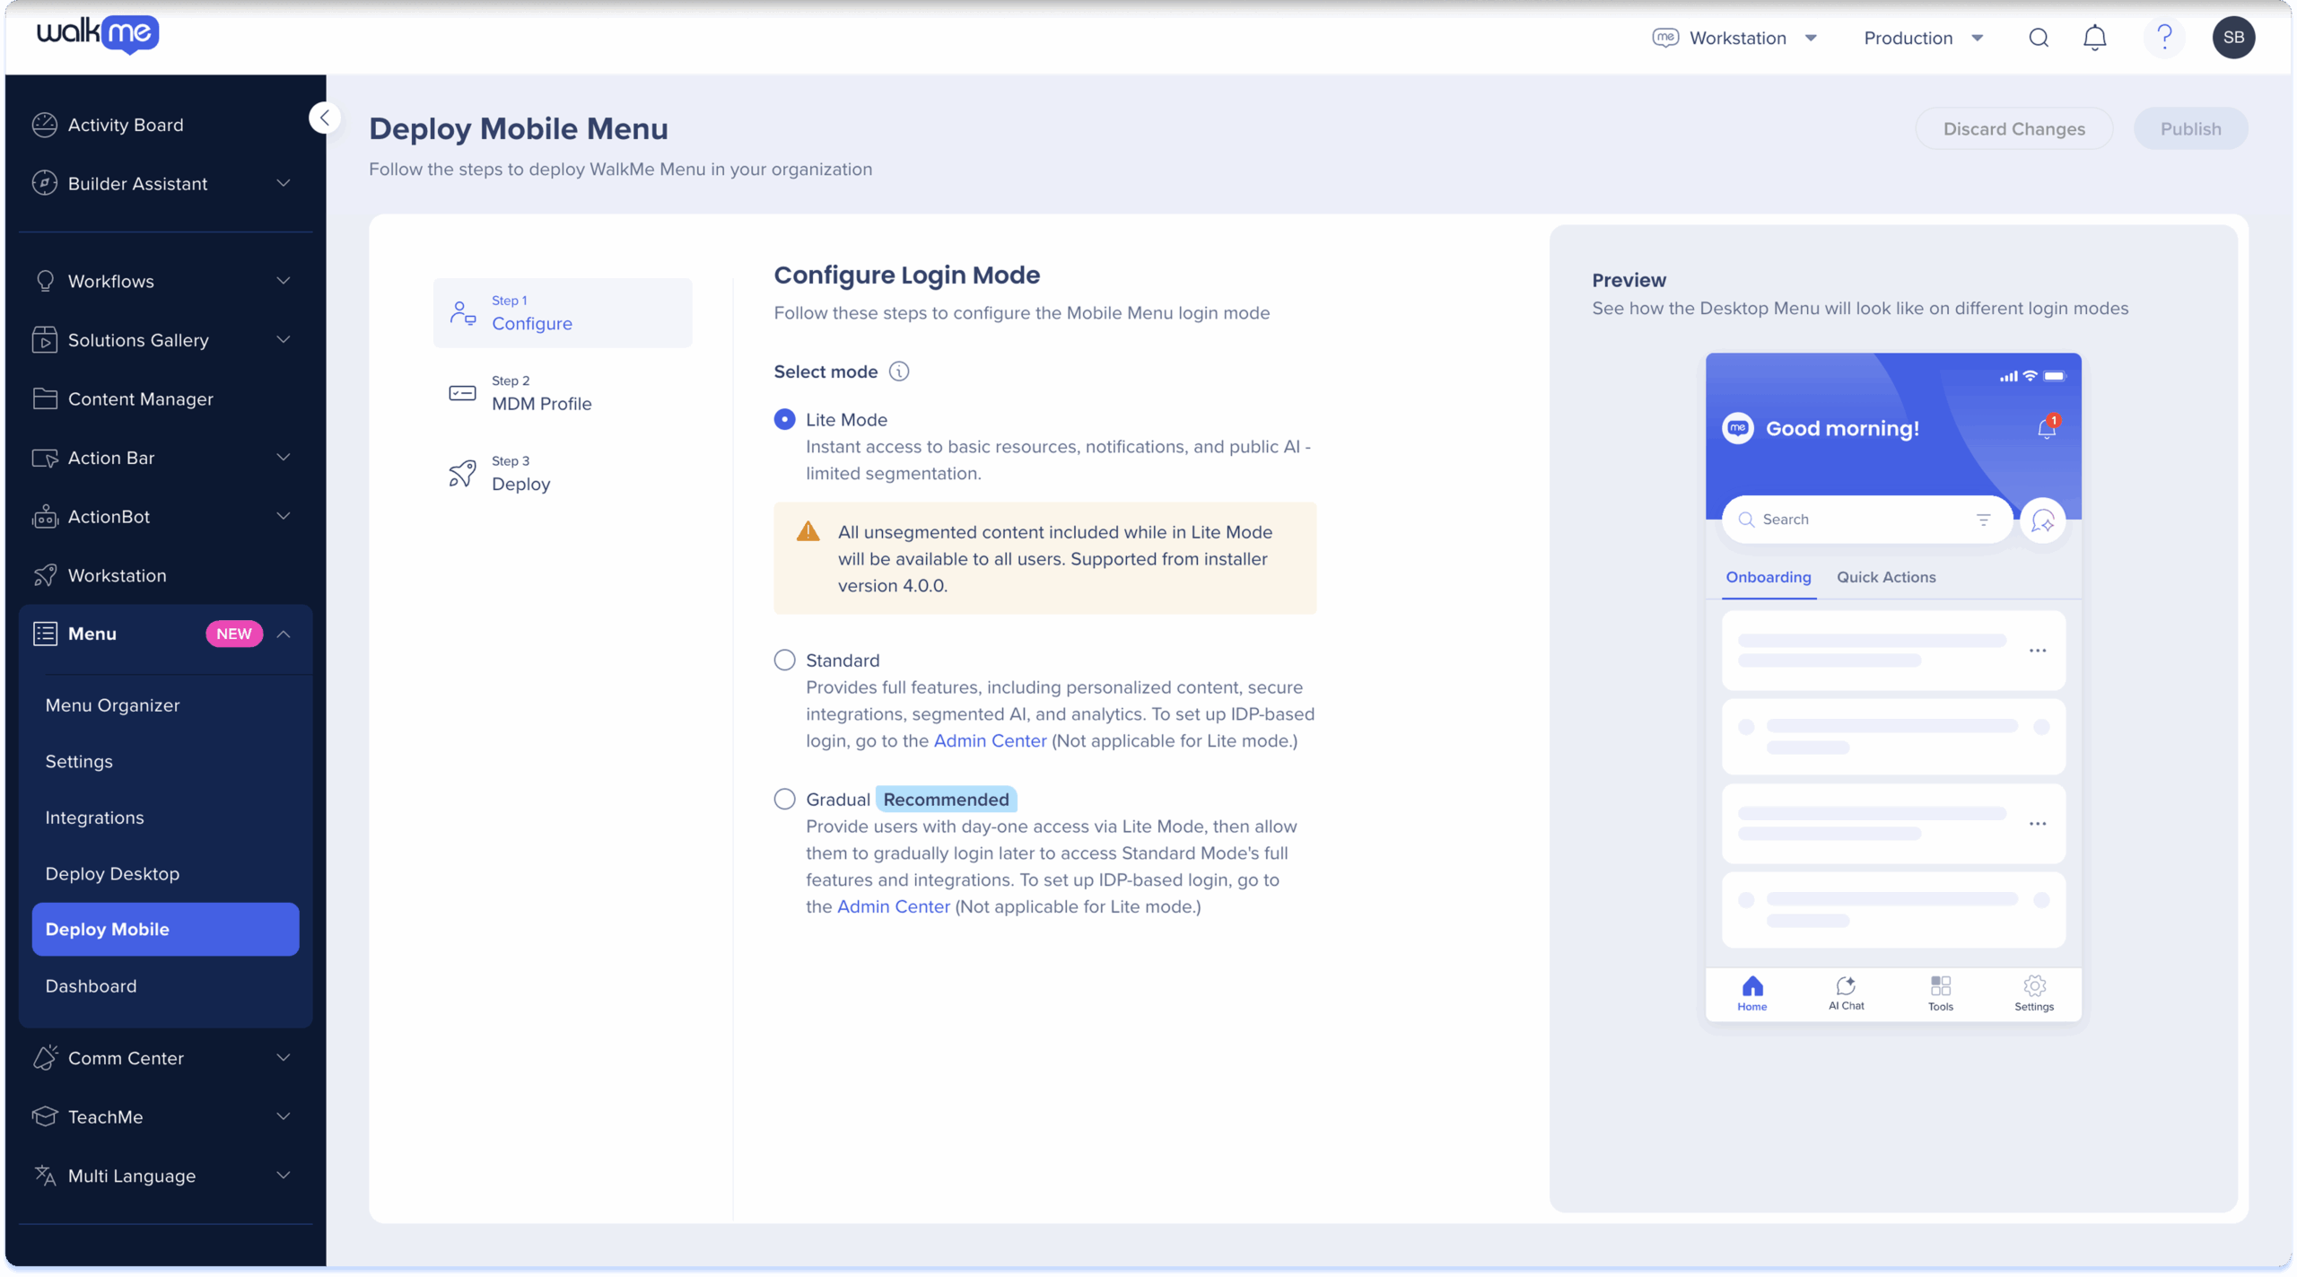Expand Comm Center chevron
The height and width of the screenshot is (1277, 2297).
coord(284,1057)
